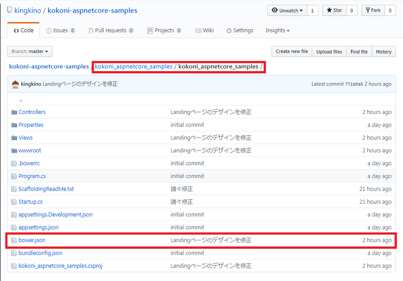Open kingkino author link in latest commit
Viewport: 403px width, 281px height.
(x=31, y=84)
